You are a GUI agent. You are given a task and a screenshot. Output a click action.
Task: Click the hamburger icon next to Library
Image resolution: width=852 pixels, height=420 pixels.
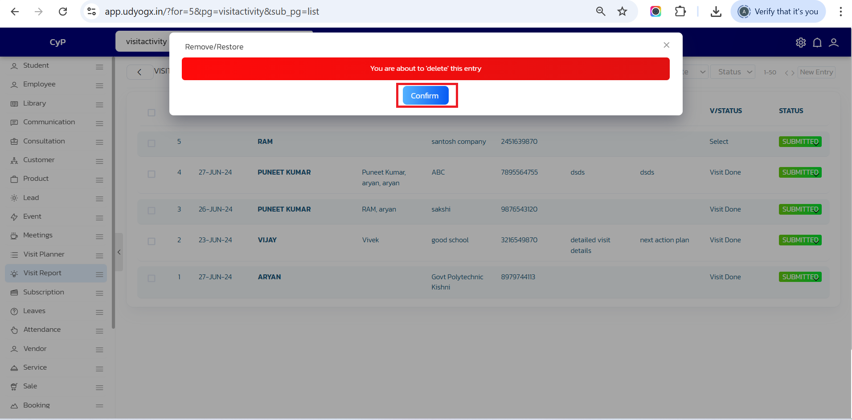pyautogui.click(x=99, y=105)
